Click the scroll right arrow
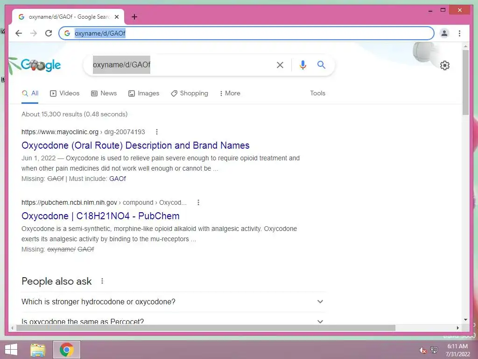Viewport: 478px width, 359px height. point(457,328)
